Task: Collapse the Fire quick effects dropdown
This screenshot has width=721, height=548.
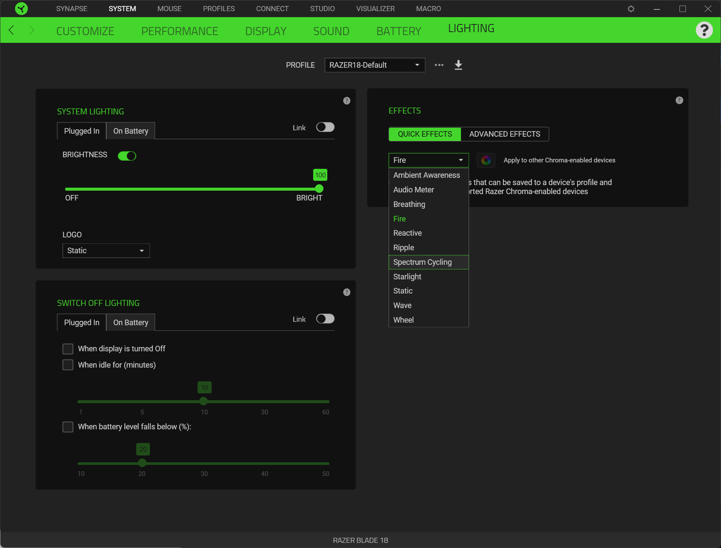Action: pos(429,160)
